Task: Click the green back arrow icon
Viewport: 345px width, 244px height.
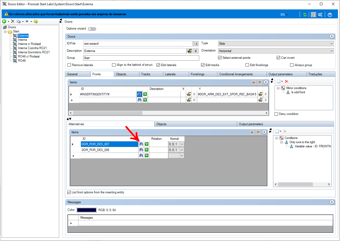Action: coord(4,21)
